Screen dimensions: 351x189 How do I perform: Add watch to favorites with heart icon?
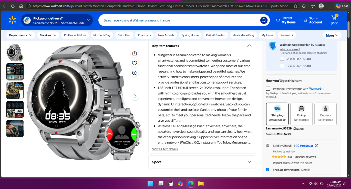coord(135,63)
